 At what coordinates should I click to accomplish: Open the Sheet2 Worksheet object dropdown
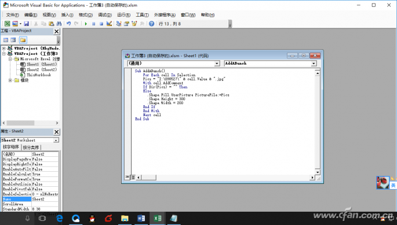(56, 140)
